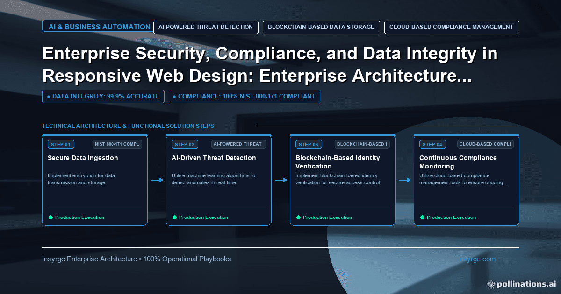Click the Data Integrity 99.9% Accurate badge
The image size is (561, 294).
click(x=103, y=97)
